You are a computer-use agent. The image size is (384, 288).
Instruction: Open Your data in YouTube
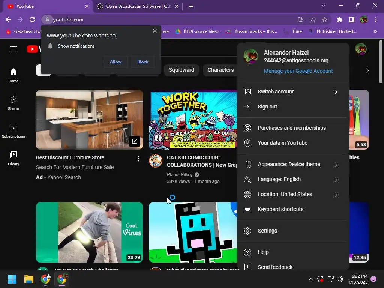[x=293, y=143]
